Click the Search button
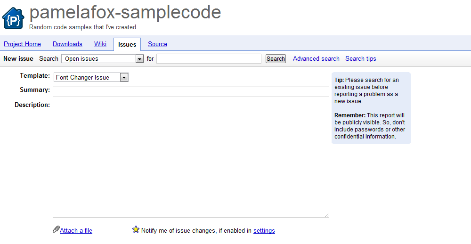 click(276, 59)
